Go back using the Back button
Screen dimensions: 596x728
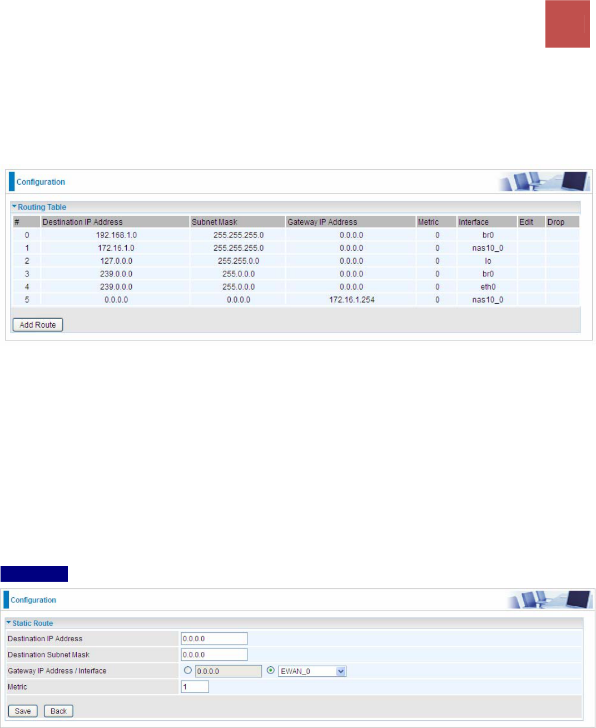point(58,711)
